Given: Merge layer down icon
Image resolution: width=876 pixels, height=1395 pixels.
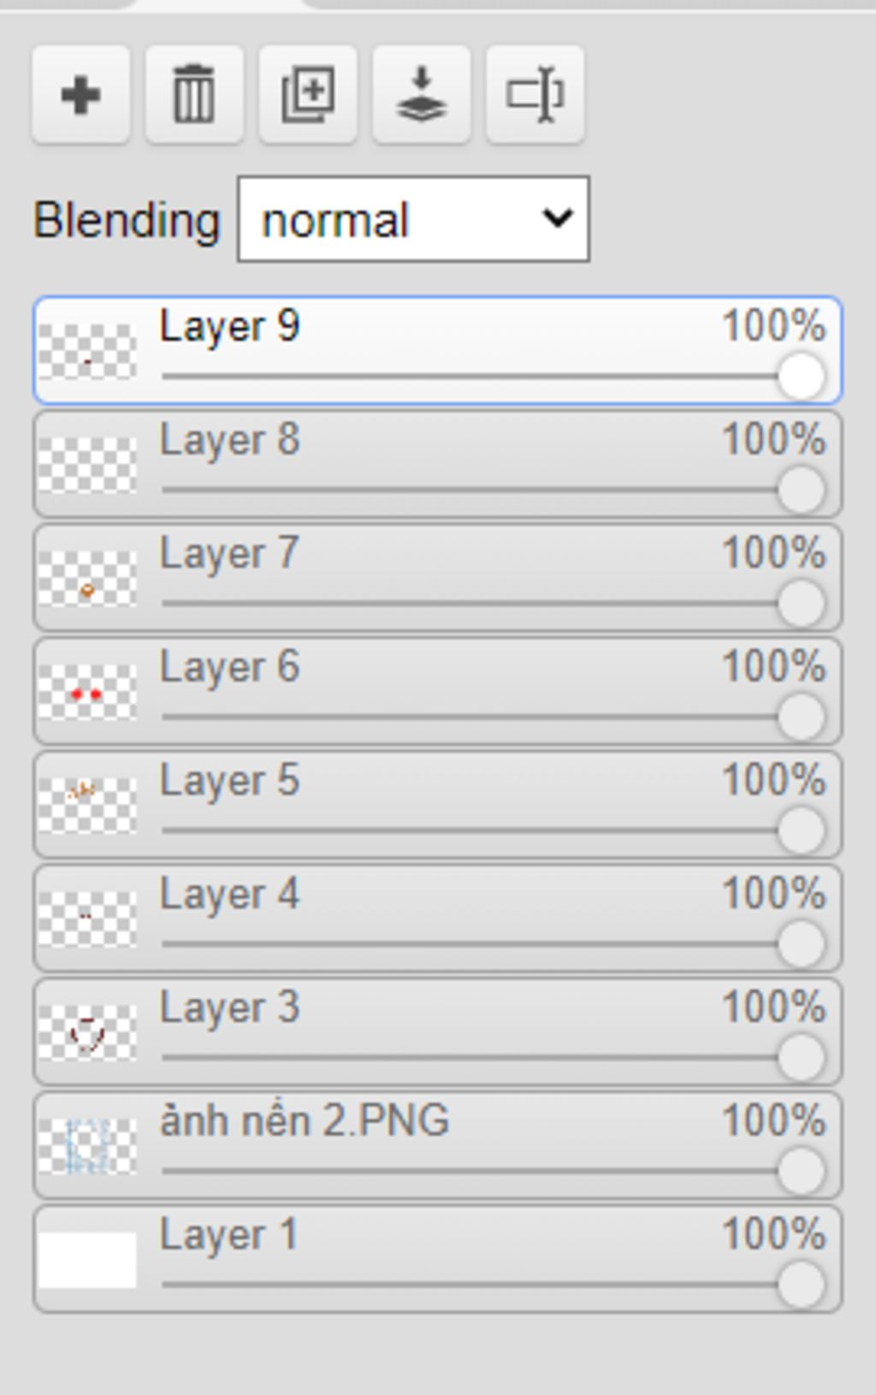Looking at the screenshot, I should (422, 94).
